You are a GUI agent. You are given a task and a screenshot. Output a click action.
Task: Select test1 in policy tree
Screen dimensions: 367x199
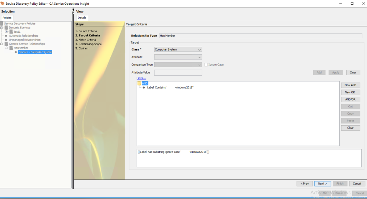[17, 31]
